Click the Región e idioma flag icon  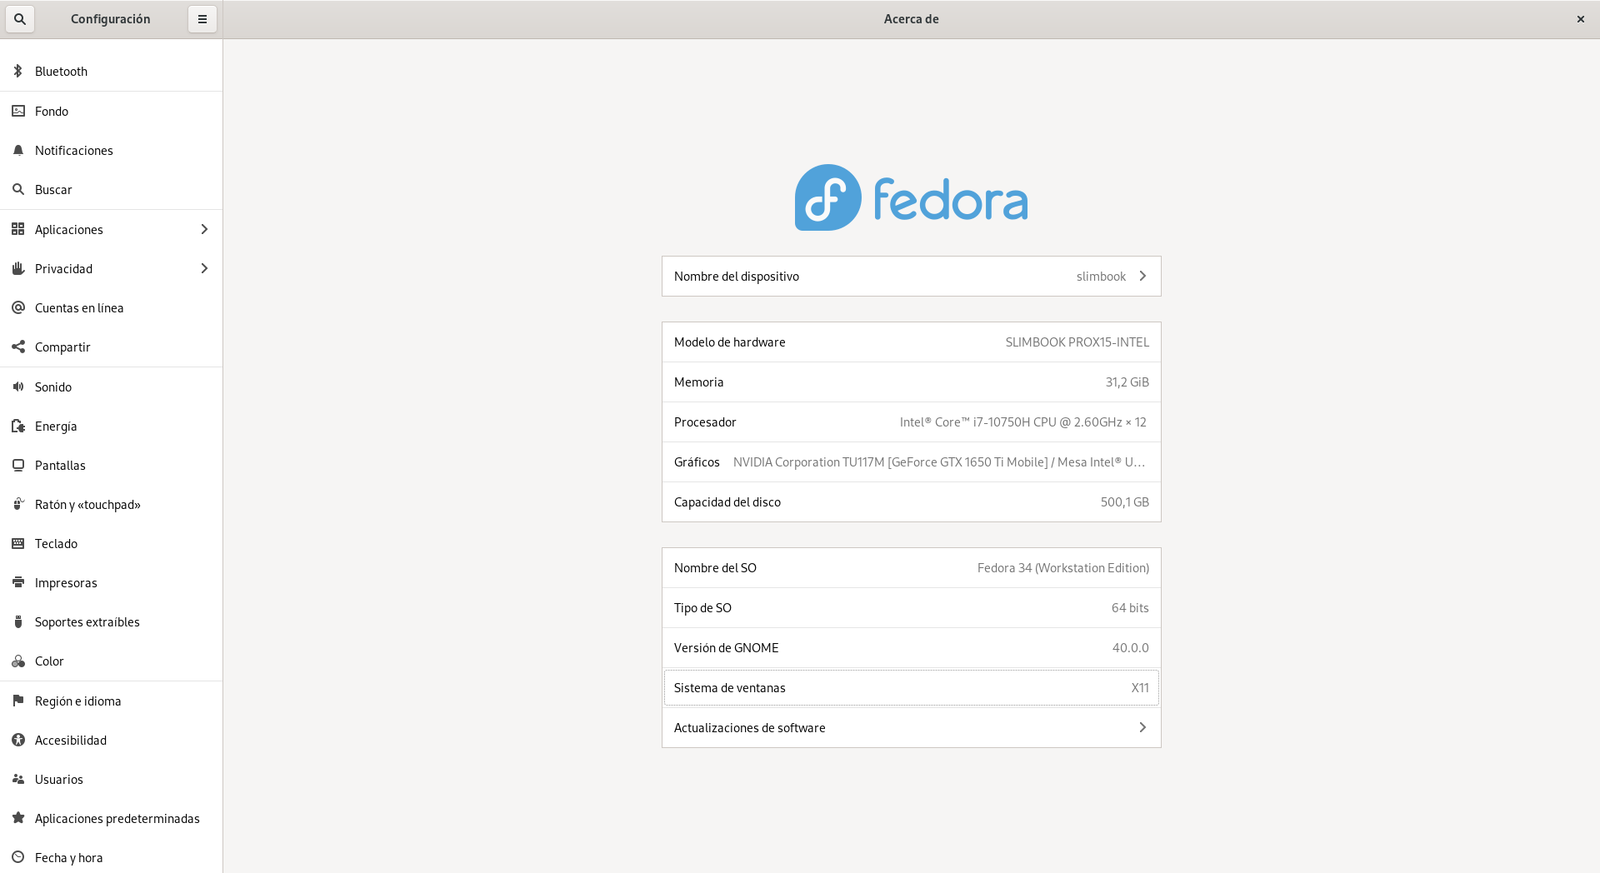click(x=18, y=701)
